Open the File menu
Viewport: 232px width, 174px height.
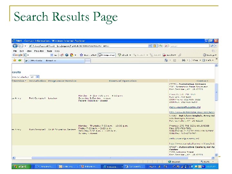[15, 51]
